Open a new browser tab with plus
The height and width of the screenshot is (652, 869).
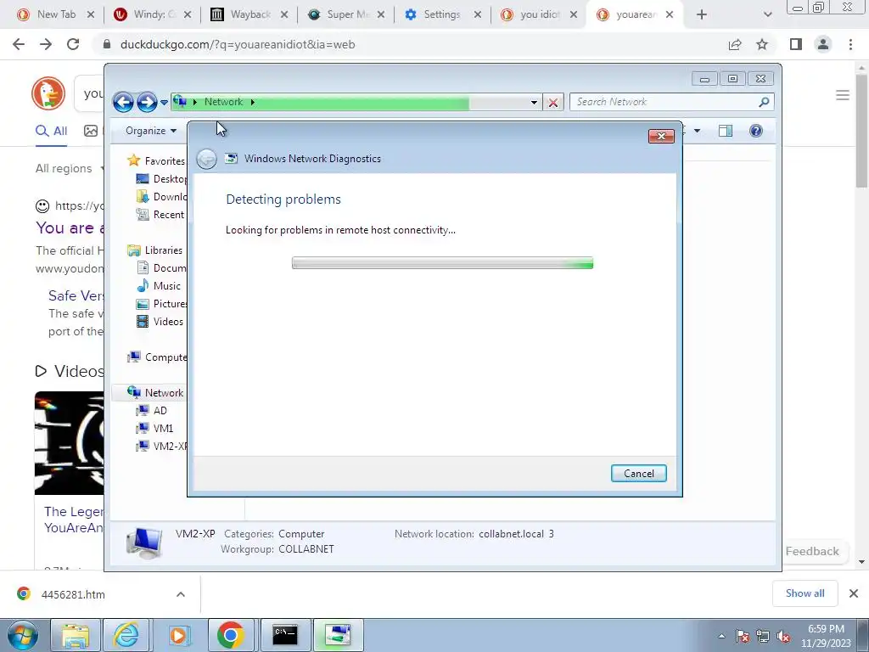(x=702, y=14)
